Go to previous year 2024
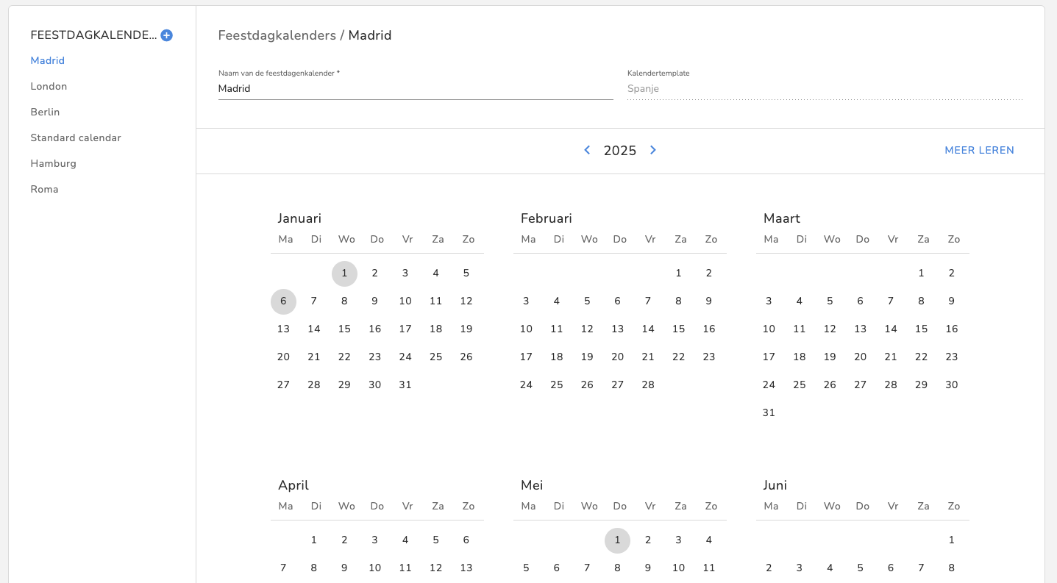Screen dimensions: 1057x583 (587, 150)
